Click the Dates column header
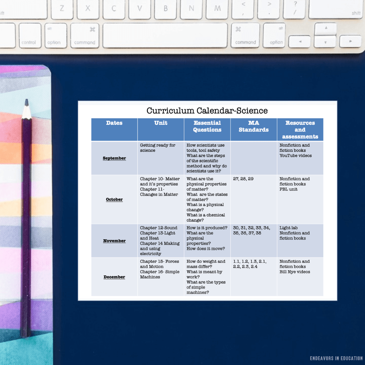This screenshot has height=365, width=365. tap(114, 123)
